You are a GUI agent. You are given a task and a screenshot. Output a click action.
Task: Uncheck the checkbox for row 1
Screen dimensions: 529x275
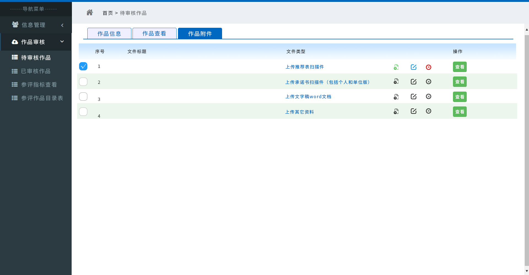pyautogui.click(x=83, y=66)
